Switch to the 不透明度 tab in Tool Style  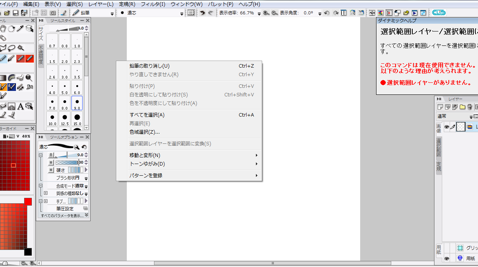click(41, 55)
